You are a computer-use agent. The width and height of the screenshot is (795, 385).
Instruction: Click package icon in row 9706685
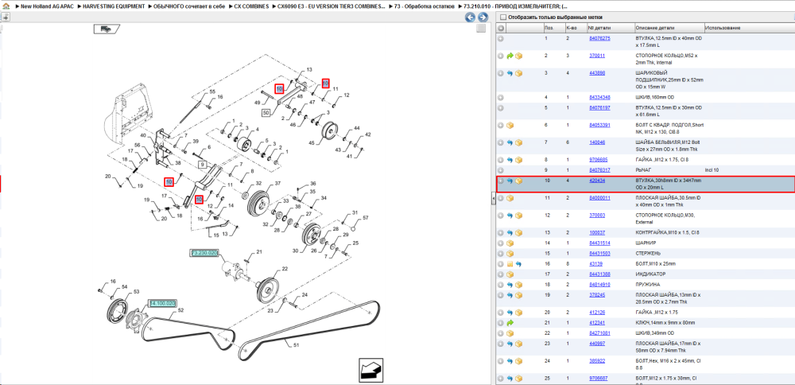point(518,160)
